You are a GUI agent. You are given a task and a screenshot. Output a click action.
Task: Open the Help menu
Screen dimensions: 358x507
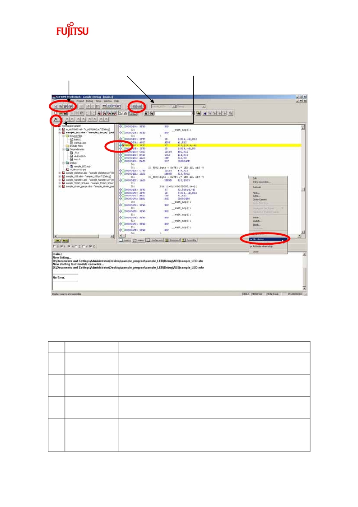pyautogui.click(x=116, y=101)
